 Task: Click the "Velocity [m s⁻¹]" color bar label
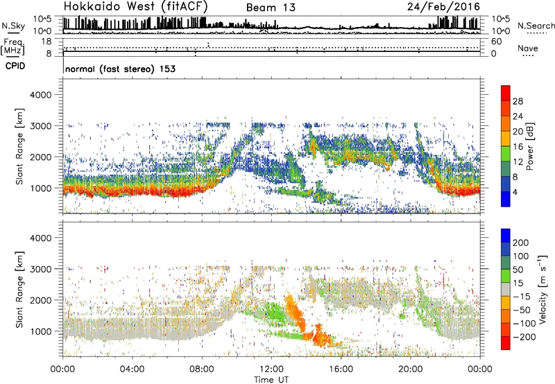click(x=543, y=289)
